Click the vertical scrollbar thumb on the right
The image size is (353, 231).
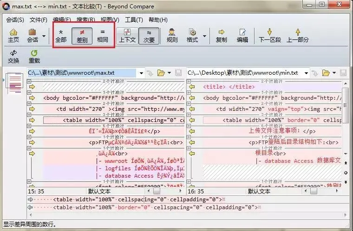coord(346,106)
